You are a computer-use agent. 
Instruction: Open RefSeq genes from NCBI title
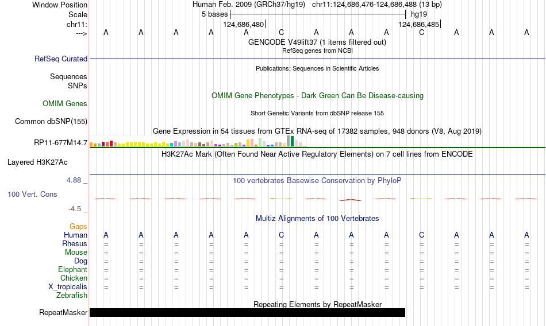317,51
